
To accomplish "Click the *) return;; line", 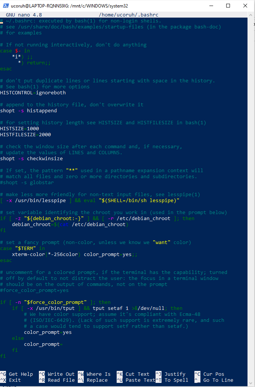I will pos(34,63).
